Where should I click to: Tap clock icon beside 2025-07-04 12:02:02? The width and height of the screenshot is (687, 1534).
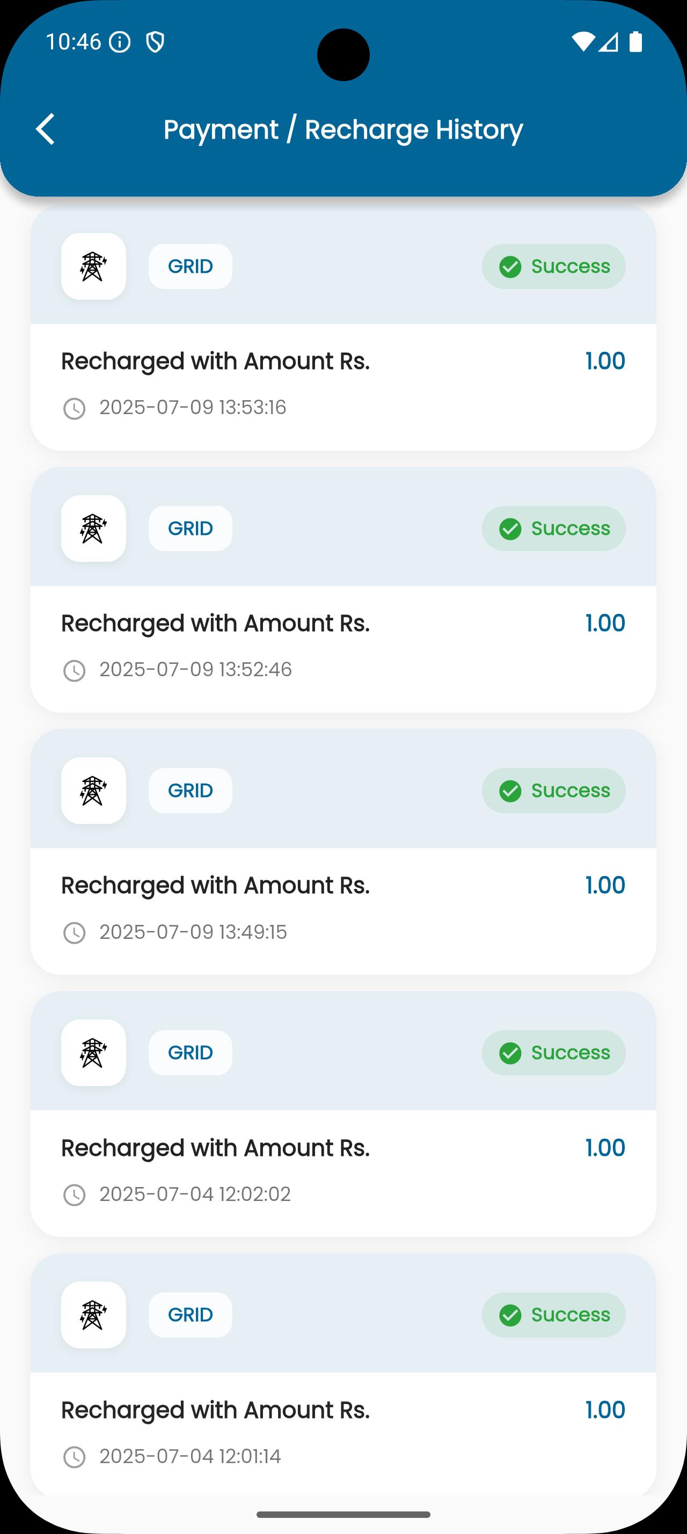coord(75,1195)
